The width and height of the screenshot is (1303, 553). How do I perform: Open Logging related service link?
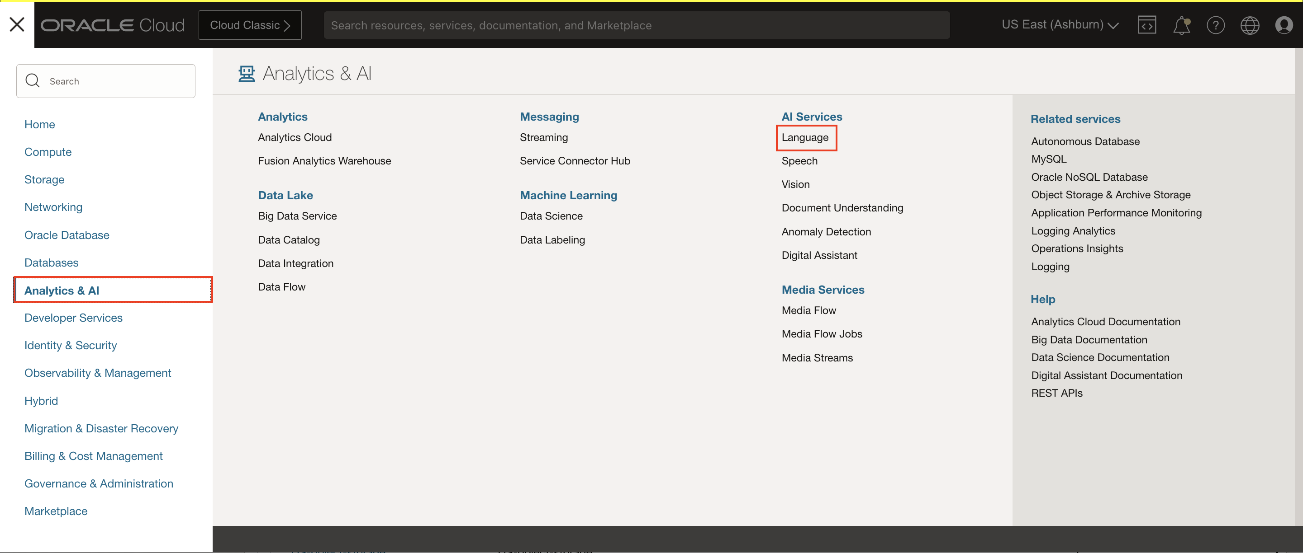1051,267
